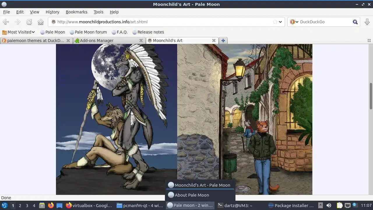Choose search engine via DuckDuckGo icon dropdown
373x210 pixels.
click(x=294, y=22)
